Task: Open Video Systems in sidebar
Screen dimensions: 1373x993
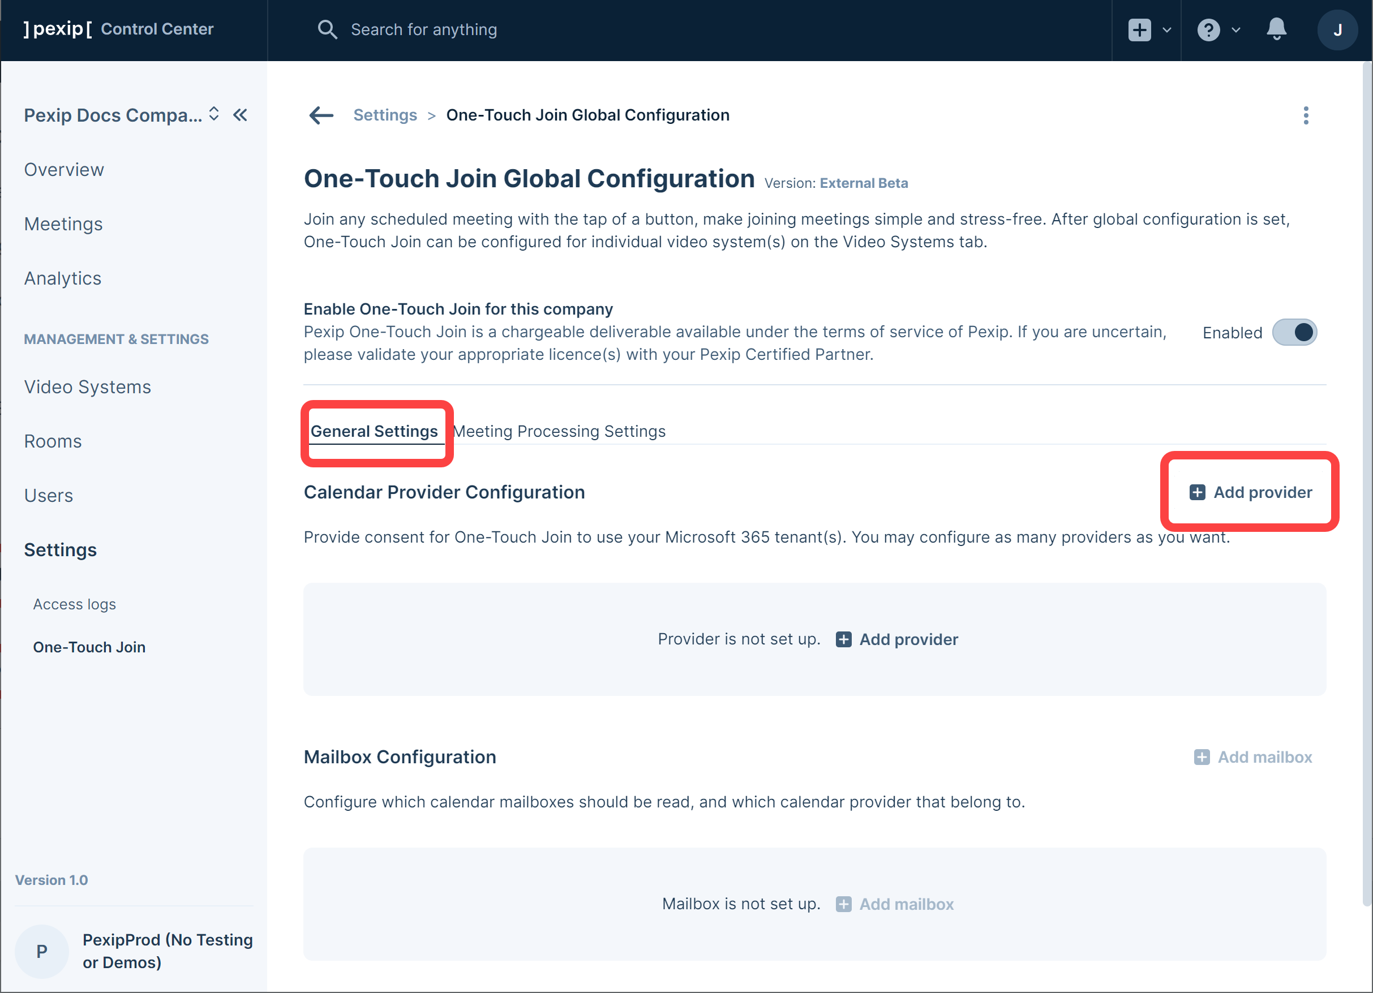Action: pyautogui.click(x=88, y=386)
